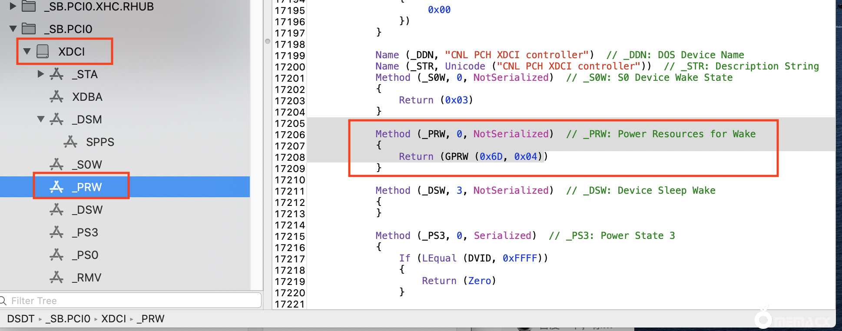The height and width of the screenshot is (331, 842).
Task: Click the _S0W method icon
Action: [x=56, y=165]
